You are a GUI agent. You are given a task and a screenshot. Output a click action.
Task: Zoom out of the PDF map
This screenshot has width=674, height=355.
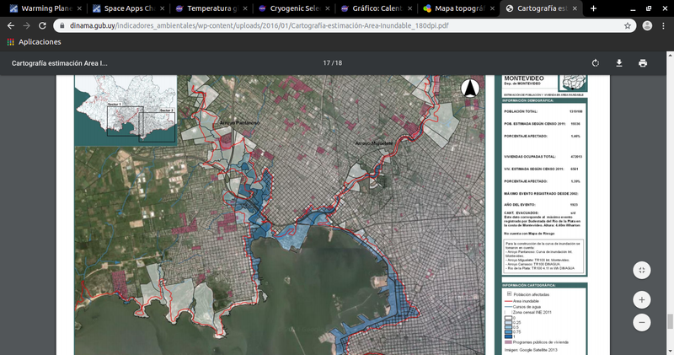click(642, 322)
